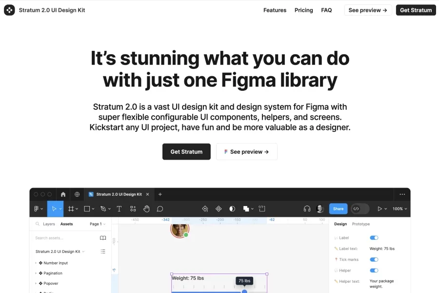This screenshot has width=439, height=293.
Task: Click the weight slider handle
Action: (x=244, y=292)
